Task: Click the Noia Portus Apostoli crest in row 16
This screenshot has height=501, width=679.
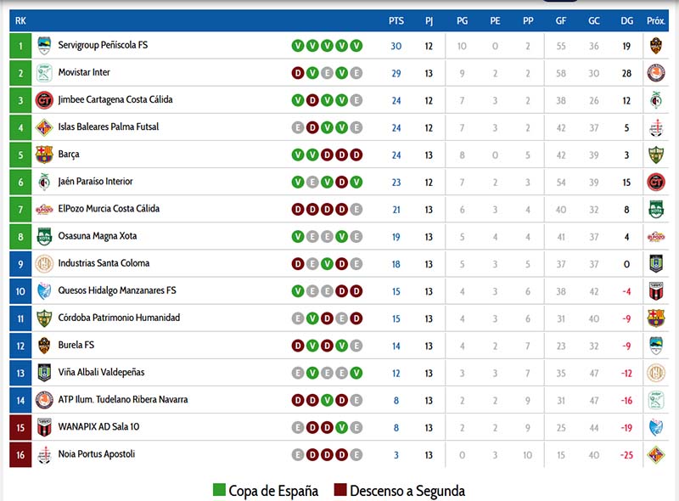Action: pyautogui.click(x=44, y=454)
